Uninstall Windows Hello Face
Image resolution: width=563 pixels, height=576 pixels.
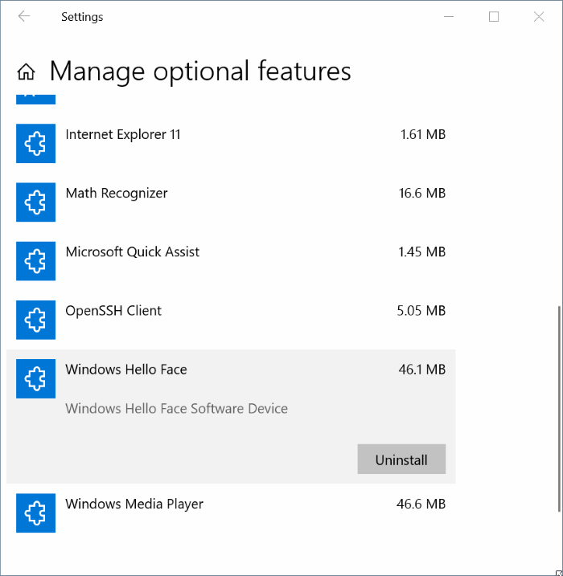(401, 460)
